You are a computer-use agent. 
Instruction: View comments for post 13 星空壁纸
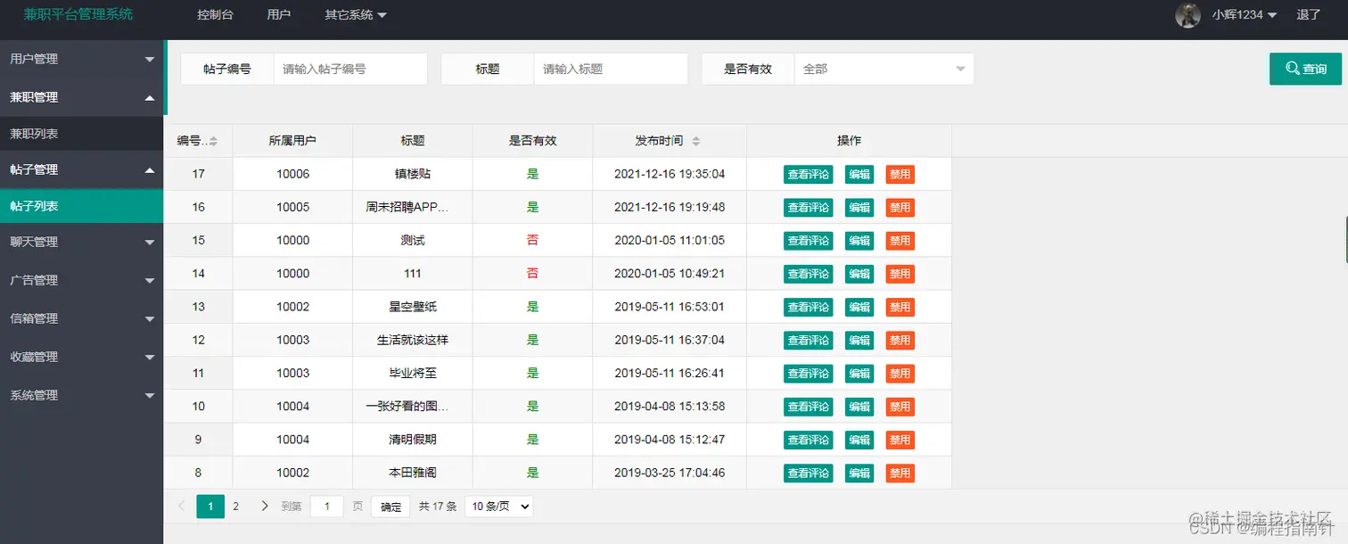(x=809, y=307)
